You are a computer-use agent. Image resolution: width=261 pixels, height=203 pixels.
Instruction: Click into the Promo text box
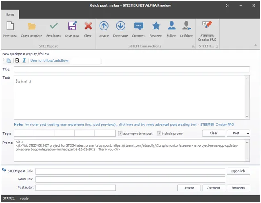(129, 151)
